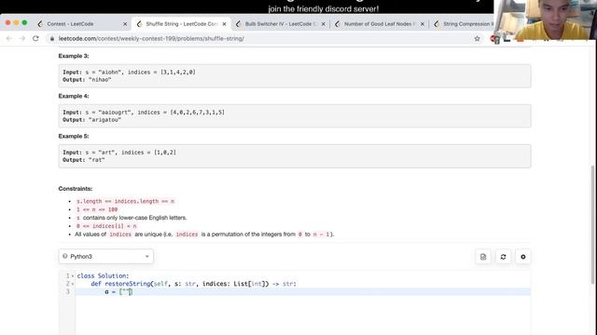
Task: Close the Shuffle String tab
Action: (224, 24)
